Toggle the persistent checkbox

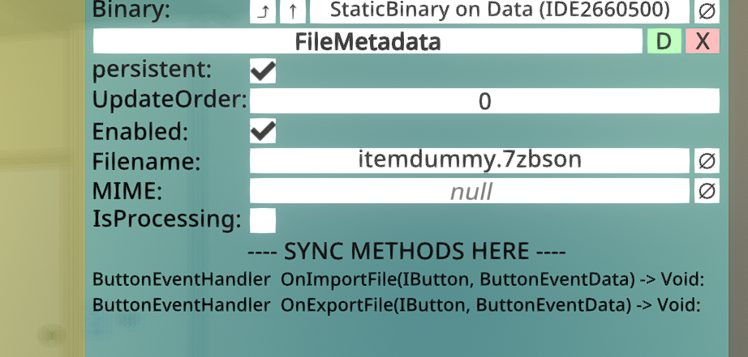point(263,71)
